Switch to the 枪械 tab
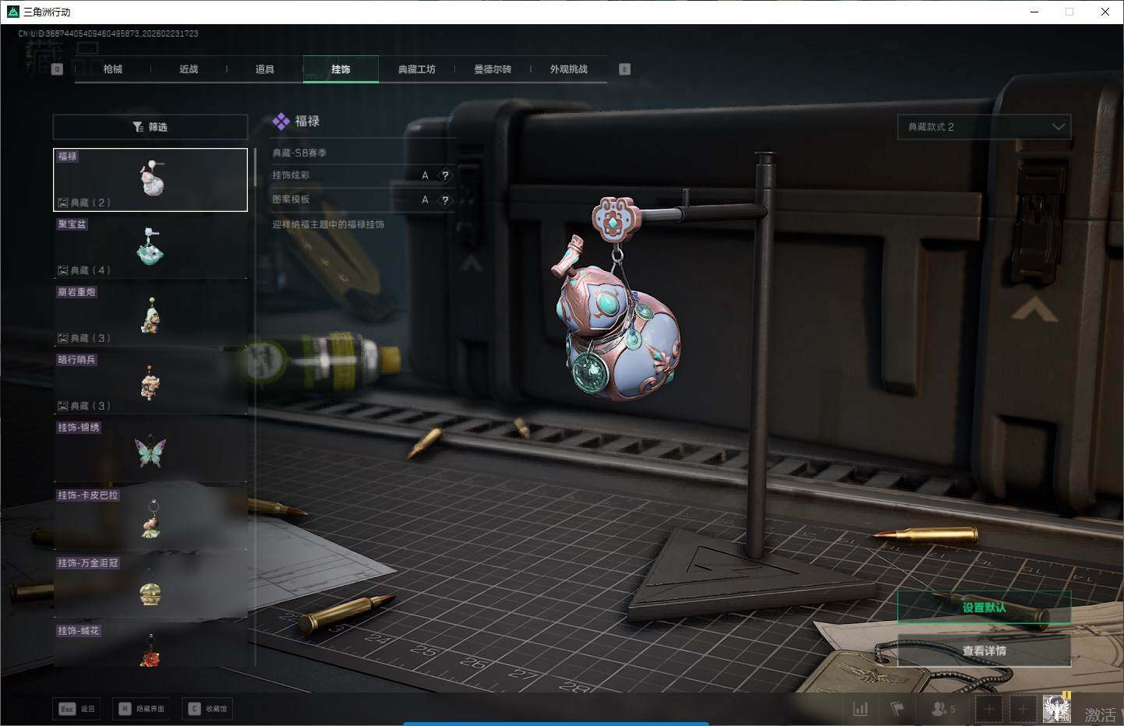 pyautogui.click(x=113, y=69)
